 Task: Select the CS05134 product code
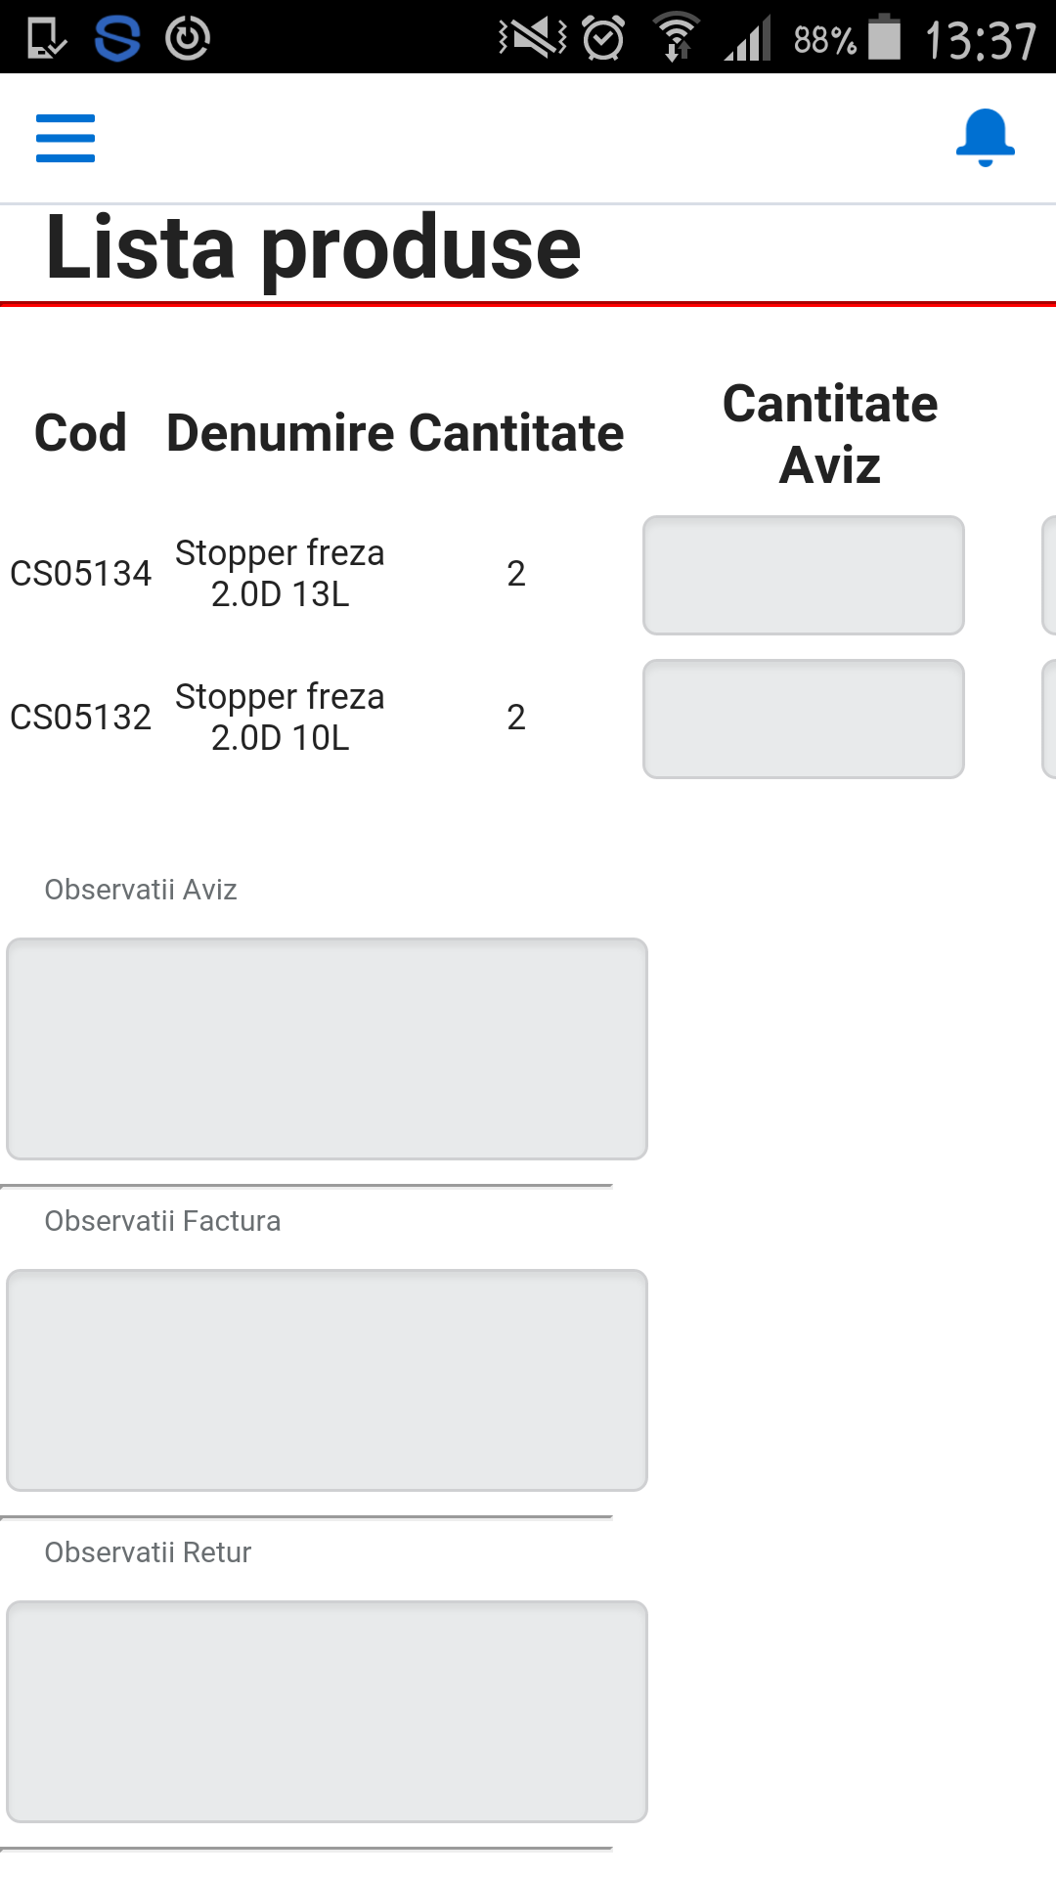coord(80,574)
